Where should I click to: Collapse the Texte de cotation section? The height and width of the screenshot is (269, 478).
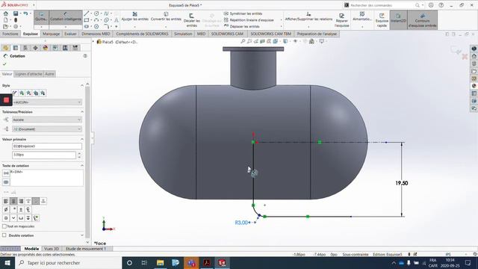coord(81,166)
